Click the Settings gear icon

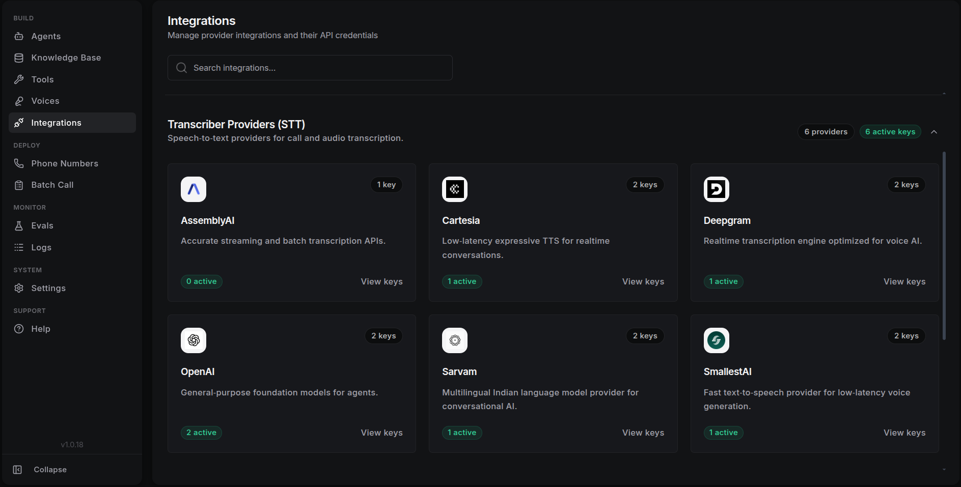(19, 288)
